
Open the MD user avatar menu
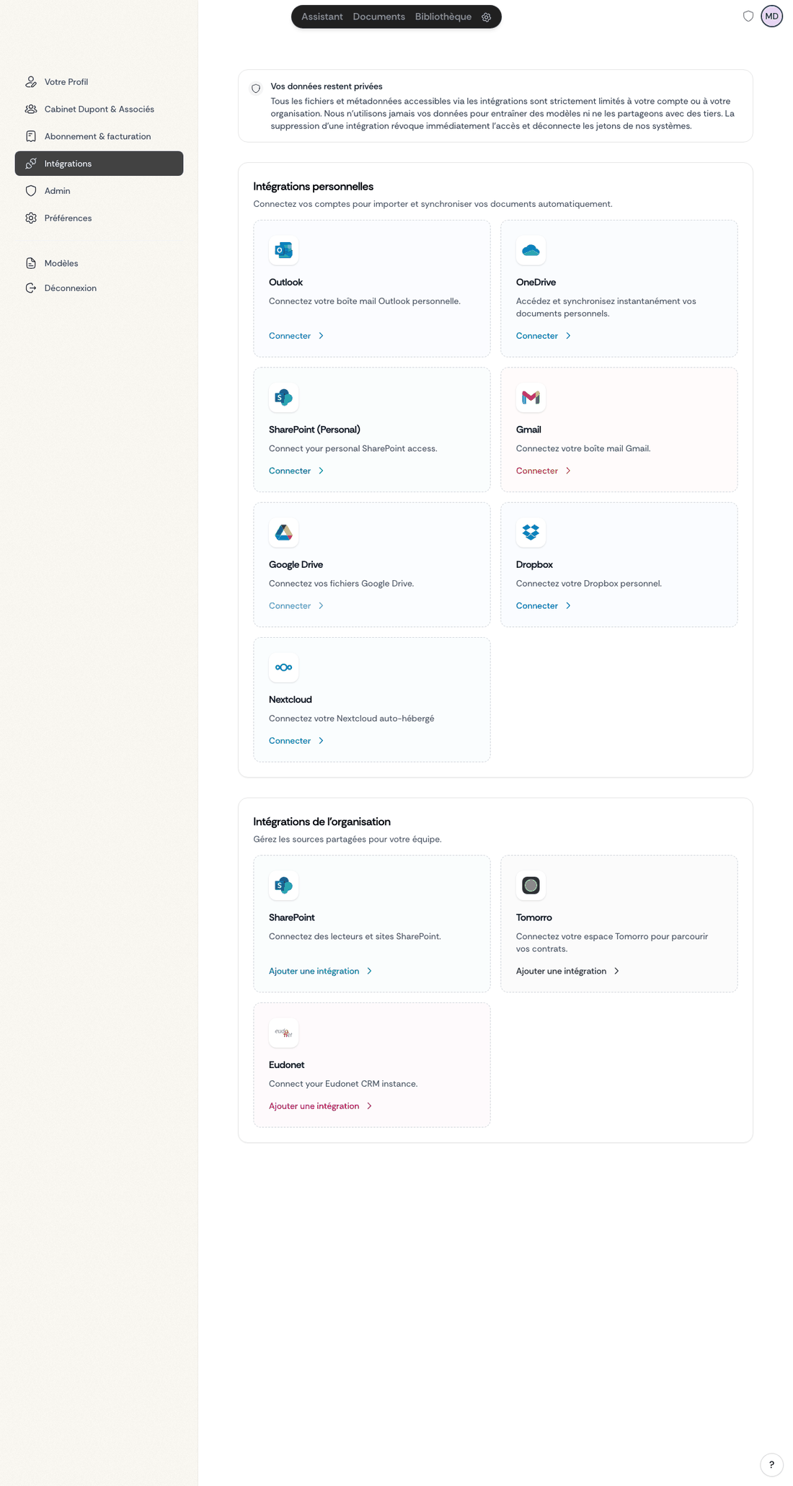(x=771, y=17)
